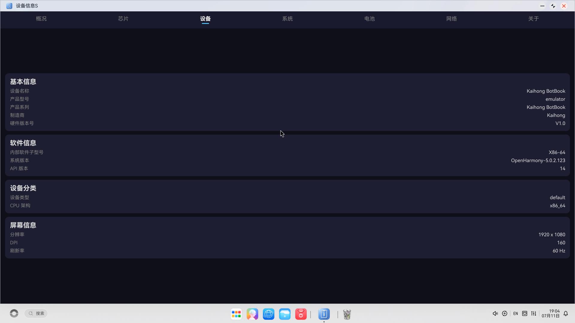The height and width of the screenshot is (323, 575).
Task: Select the 设备 tab
Action: 205,19
